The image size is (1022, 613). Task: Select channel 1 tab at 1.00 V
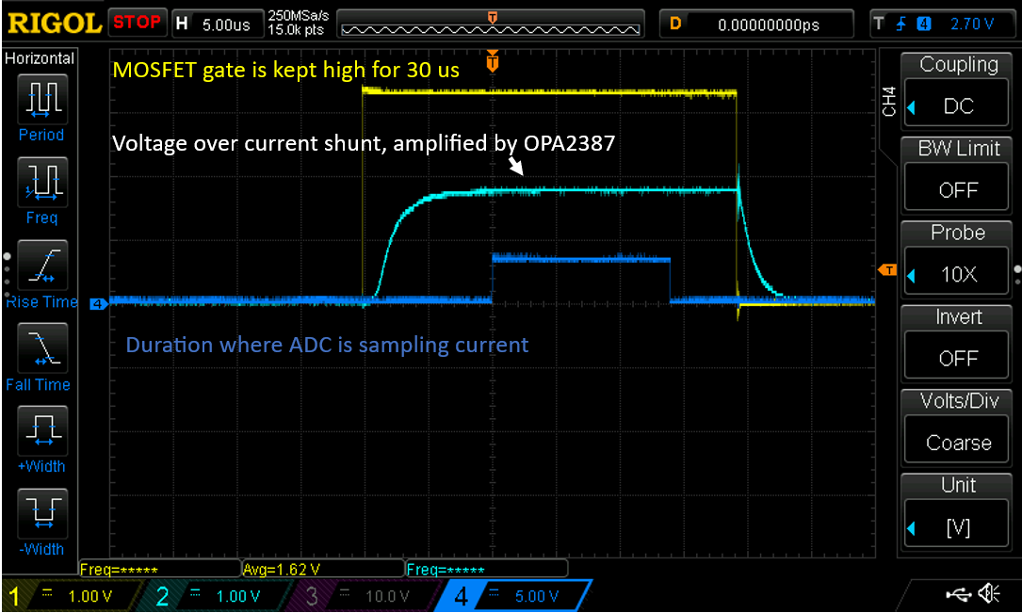pos(71,595)
